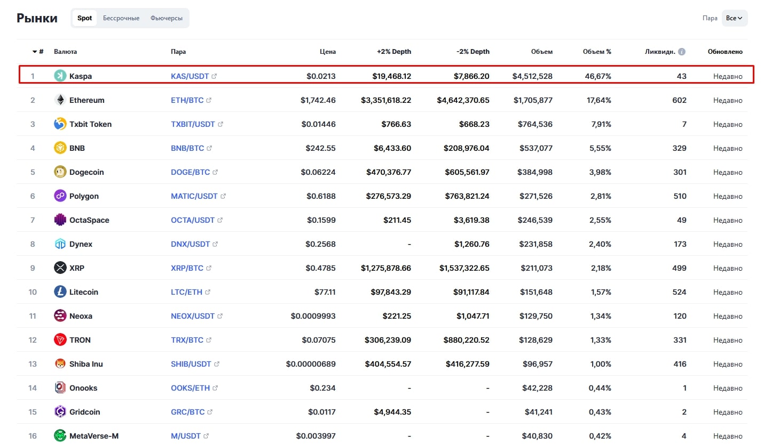Image resolution: width=772 pixels, height=445 pixels.
Task: Click the Onooks coin logo icon
Action: 60,387
